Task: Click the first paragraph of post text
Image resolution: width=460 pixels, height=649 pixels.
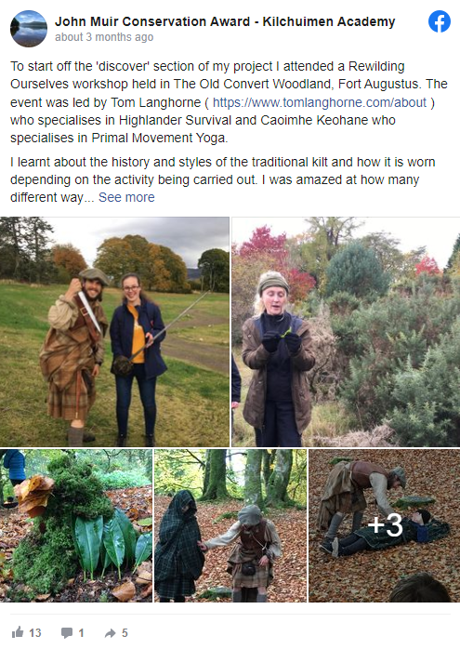Action: coord(229,102)
